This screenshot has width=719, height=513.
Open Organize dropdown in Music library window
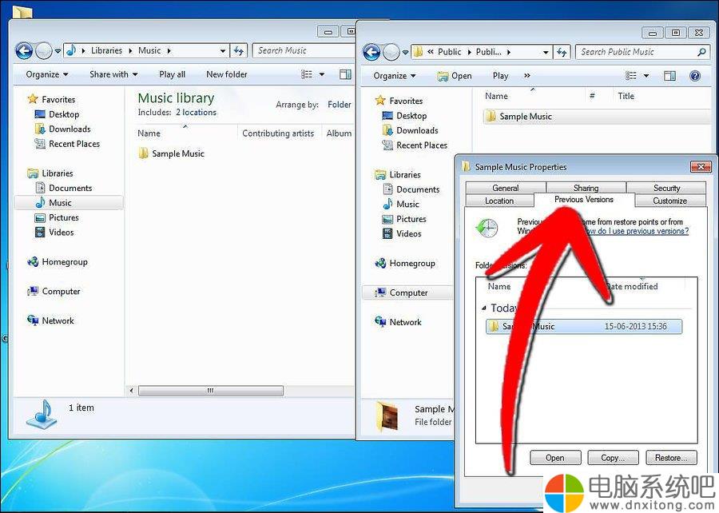(x=47, y=74)
